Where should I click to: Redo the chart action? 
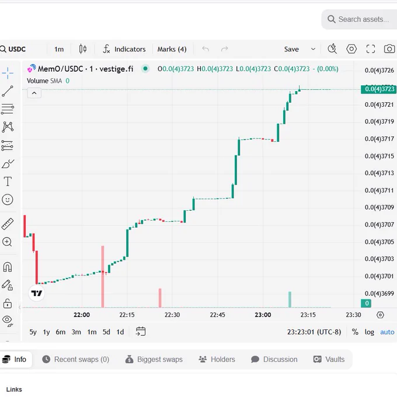click(x=224, y=49)
